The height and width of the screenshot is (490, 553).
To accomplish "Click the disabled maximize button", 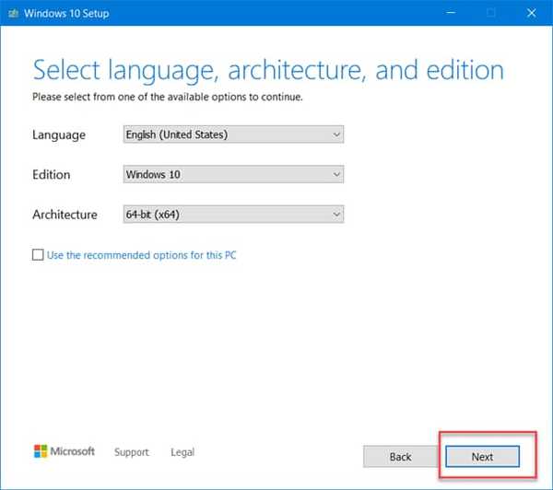I will pos(491,13).
